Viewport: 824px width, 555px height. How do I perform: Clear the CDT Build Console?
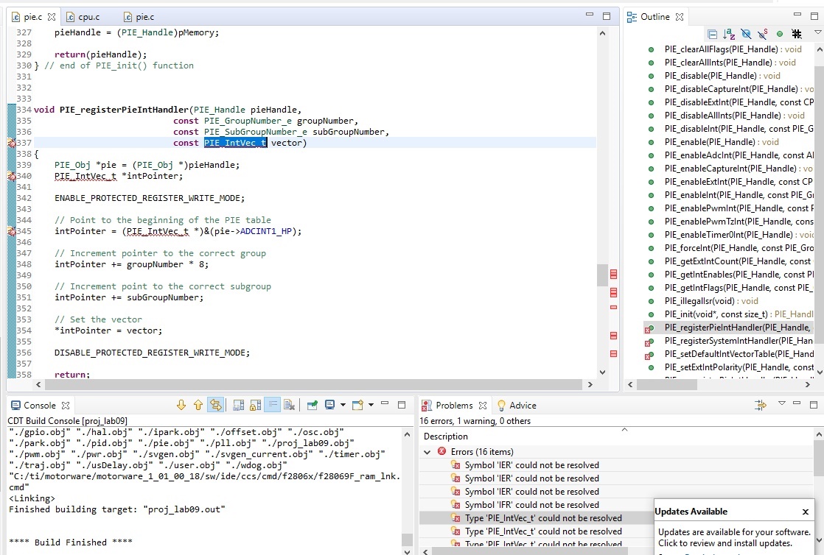(x=290, y=404)
